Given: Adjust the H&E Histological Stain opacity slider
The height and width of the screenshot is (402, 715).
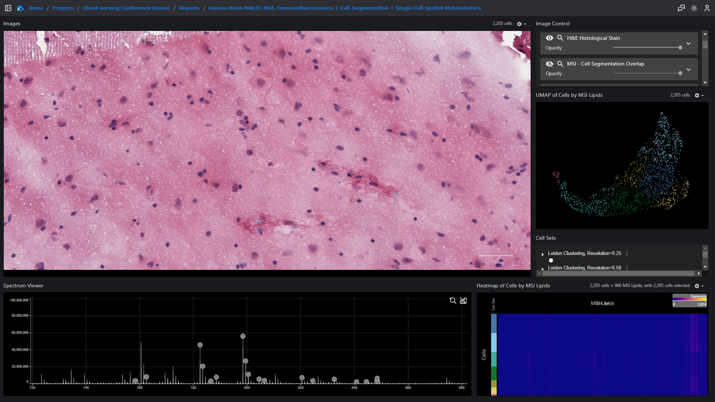Looking at the screenshot, I should (680, 48).
